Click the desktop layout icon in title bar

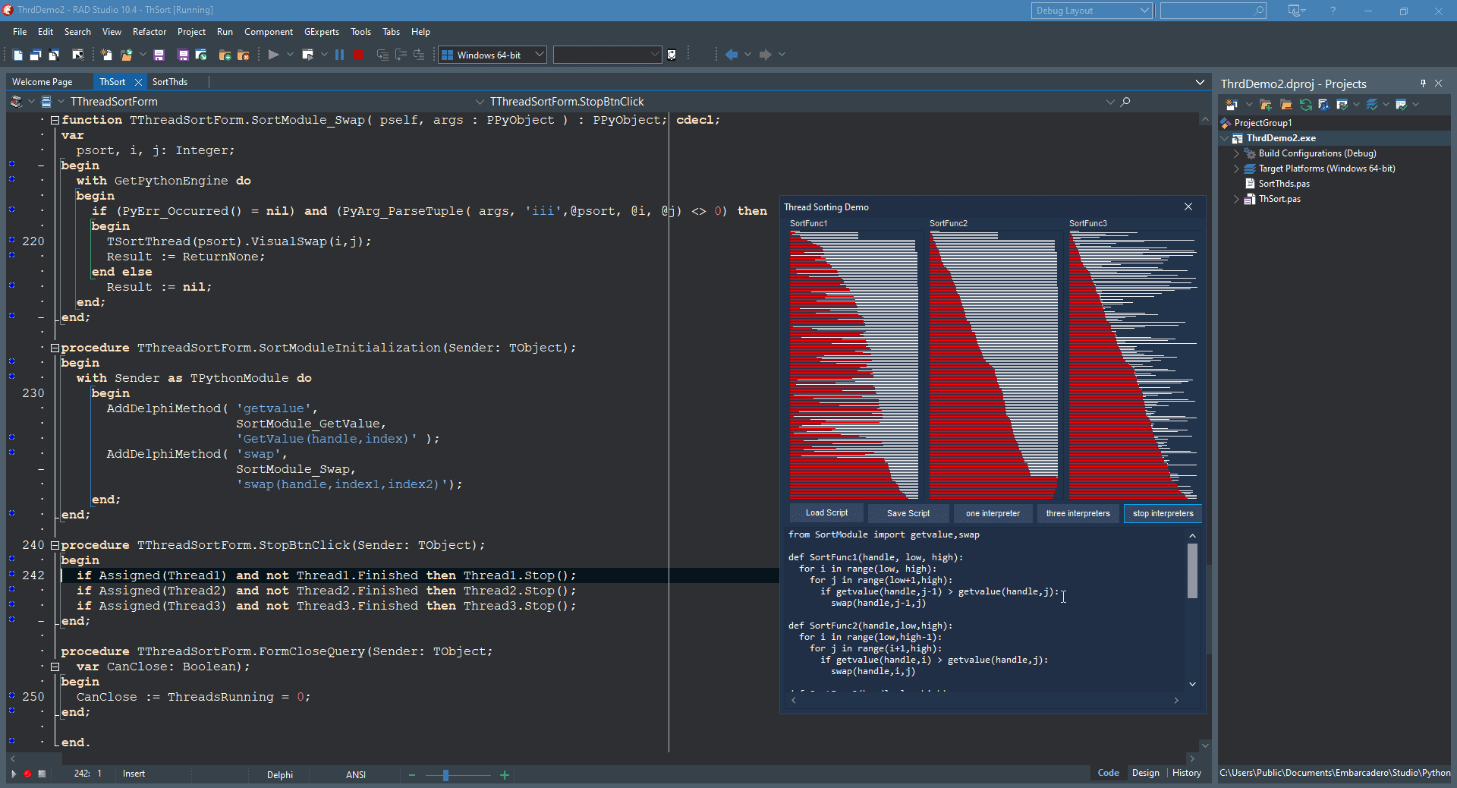(1294, 11)
